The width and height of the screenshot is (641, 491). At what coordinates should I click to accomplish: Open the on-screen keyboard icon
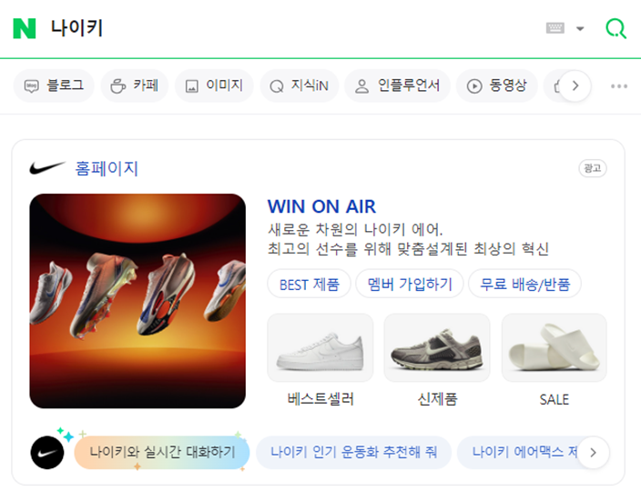coord(555,28)
